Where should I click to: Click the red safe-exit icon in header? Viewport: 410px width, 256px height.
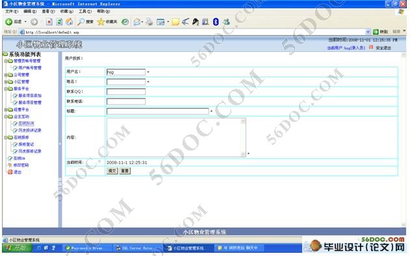371,47
